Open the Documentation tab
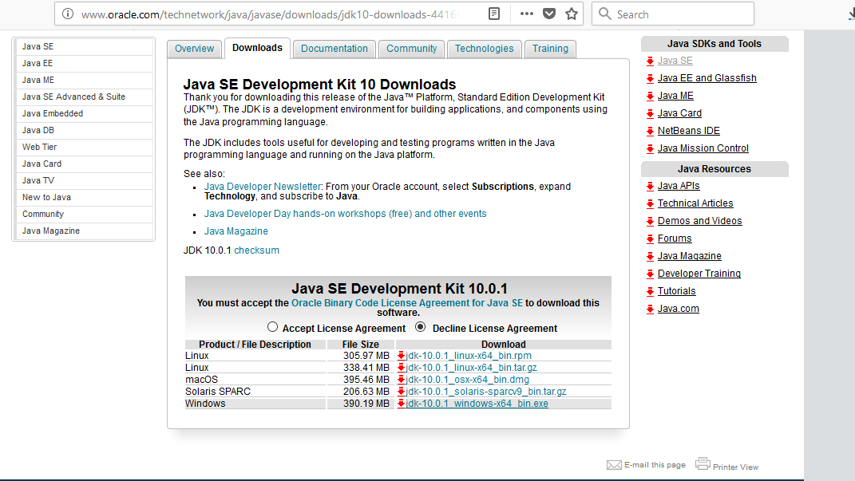855x481 pixels. point(334,49)
